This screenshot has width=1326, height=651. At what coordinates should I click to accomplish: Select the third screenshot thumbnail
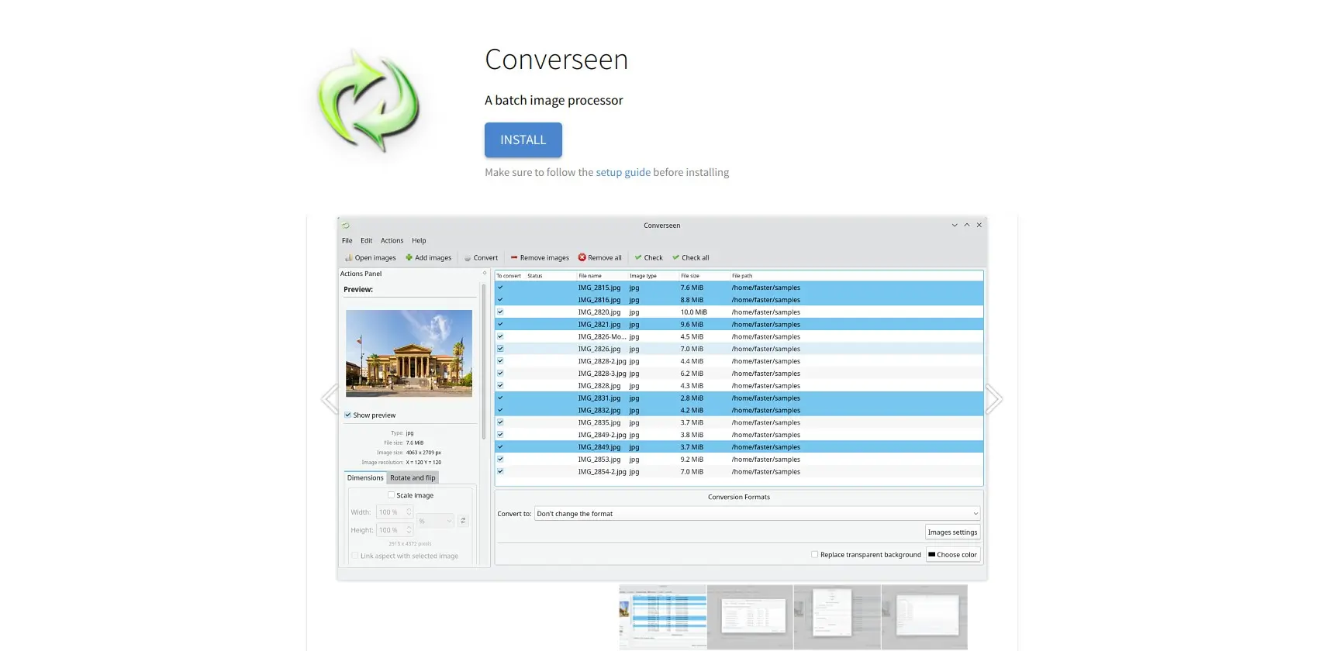[837, 617]
